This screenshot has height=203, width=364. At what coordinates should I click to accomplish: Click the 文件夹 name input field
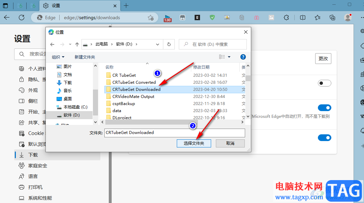[x=174, y=133]
